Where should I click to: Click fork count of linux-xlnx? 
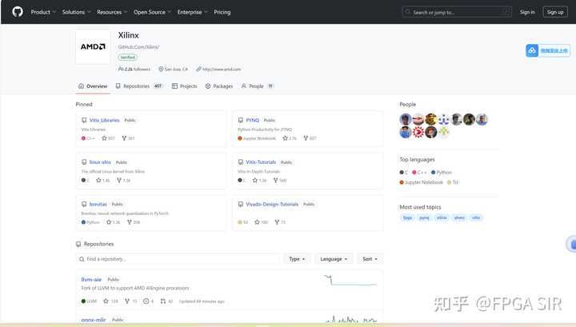(x=123, y=180)
